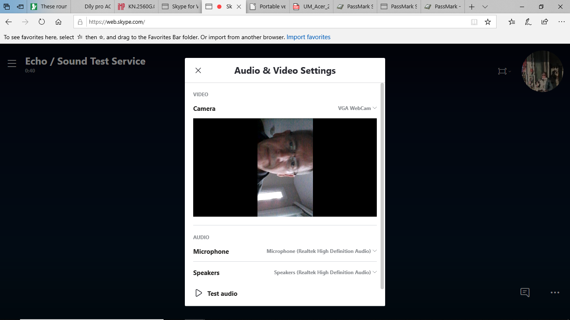Add this page to favorites star

tap(488, 22)
